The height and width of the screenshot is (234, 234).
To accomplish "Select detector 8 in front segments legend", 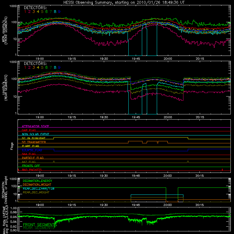I will (55, 11).
